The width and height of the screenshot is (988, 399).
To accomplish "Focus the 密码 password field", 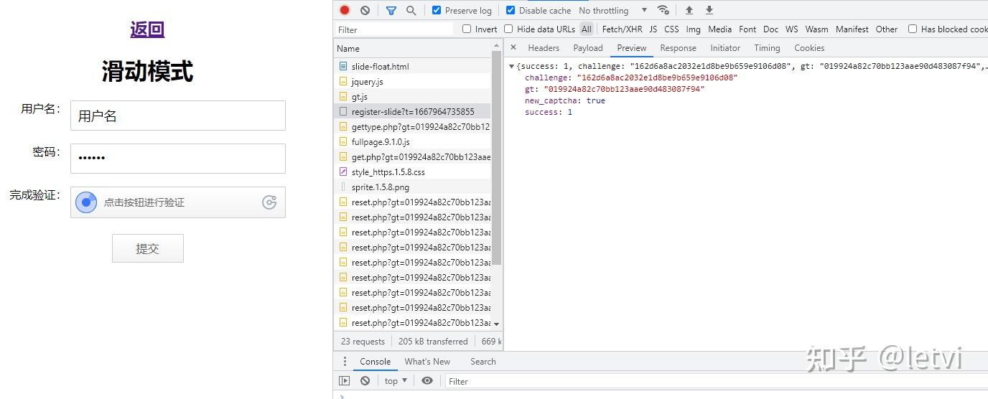I will (x=178, y=159).
